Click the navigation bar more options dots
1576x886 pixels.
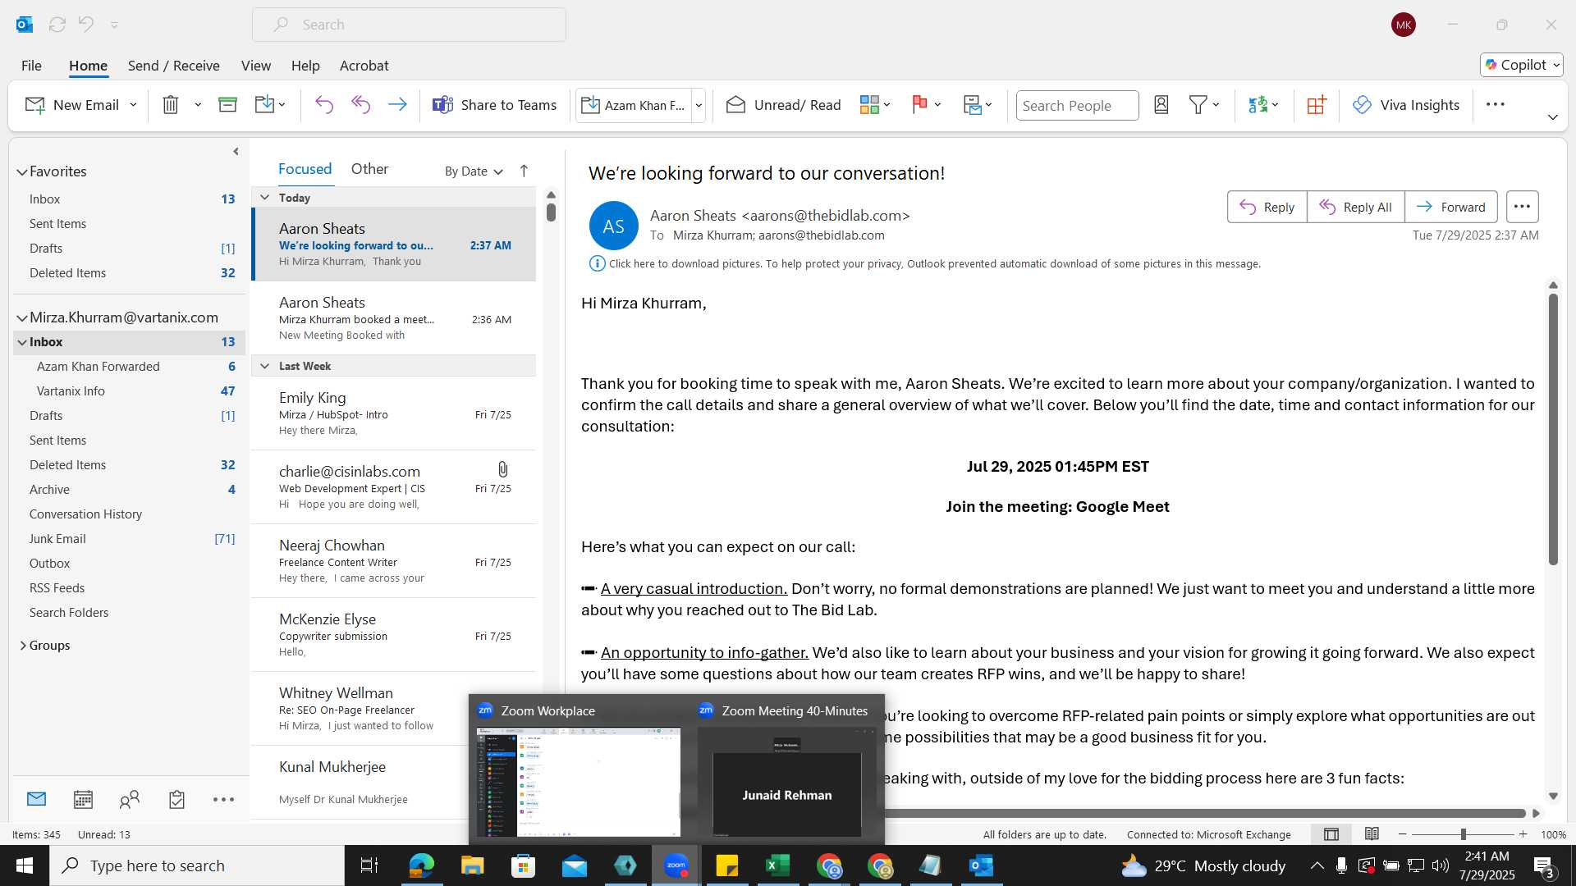223,799
